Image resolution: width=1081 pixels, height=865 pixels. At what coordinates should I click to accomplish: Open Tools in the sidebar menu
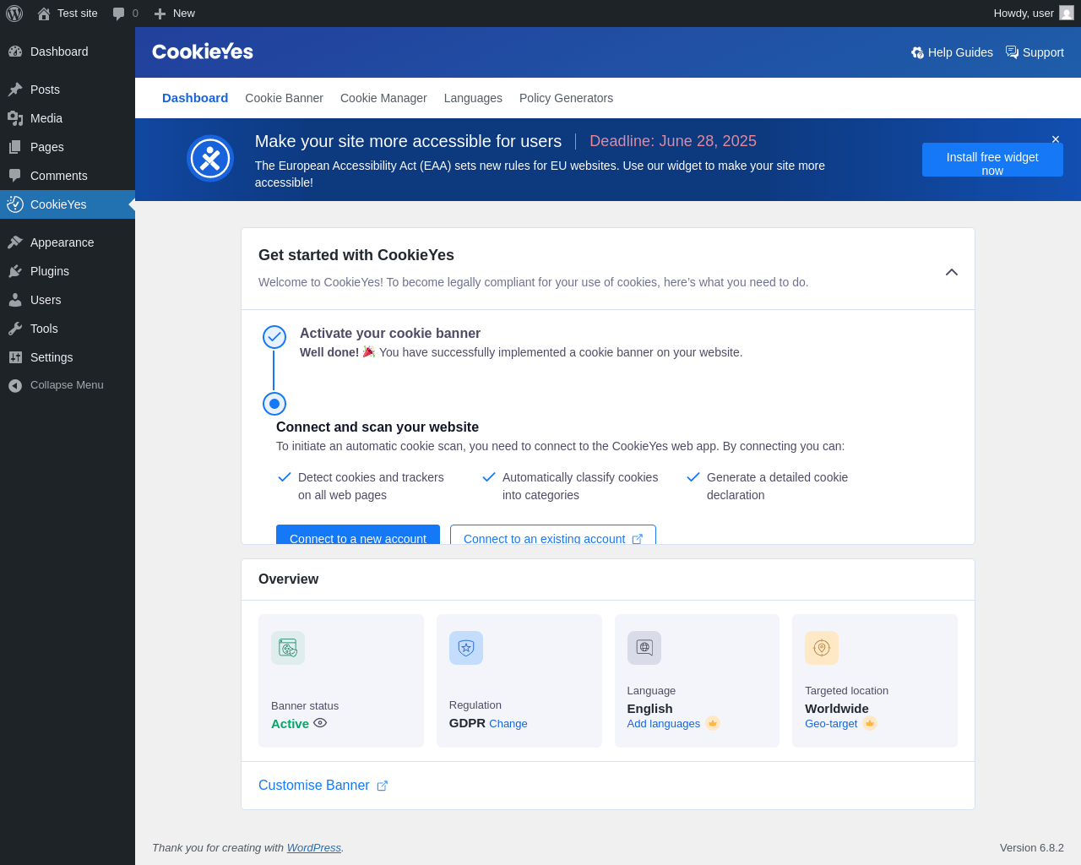click(x=68, y=329)
